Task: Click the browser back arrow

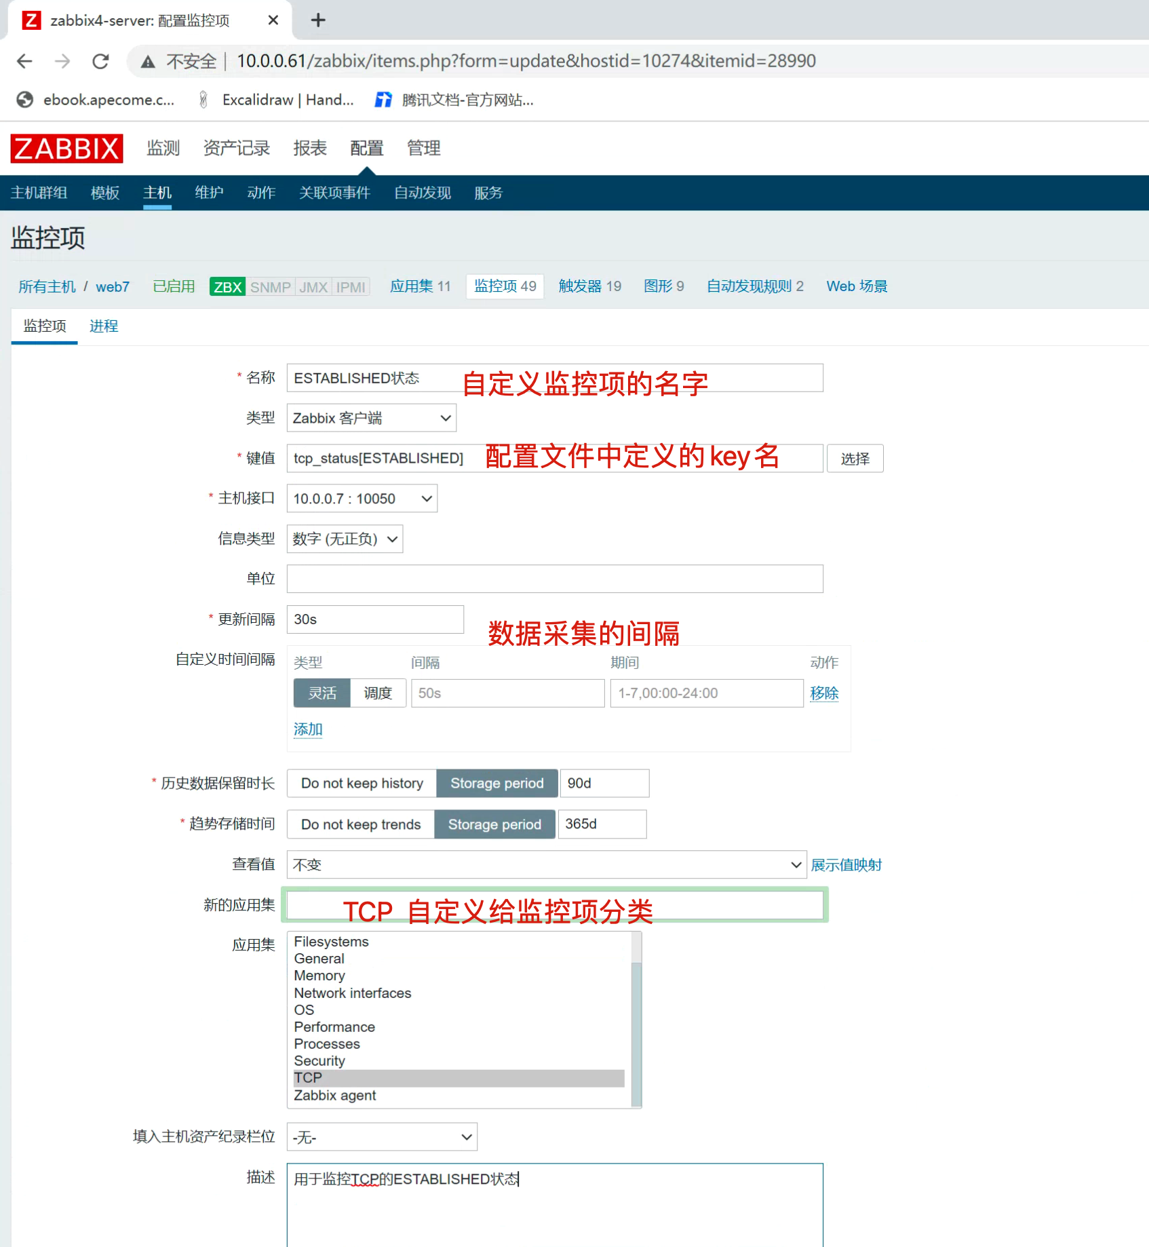Action: tap(24, 61)
